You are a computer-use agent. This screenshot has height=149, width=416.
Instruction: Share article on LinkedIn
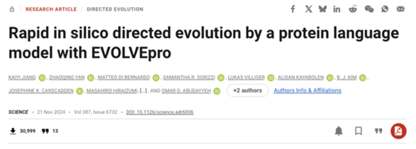pos(337,9)
